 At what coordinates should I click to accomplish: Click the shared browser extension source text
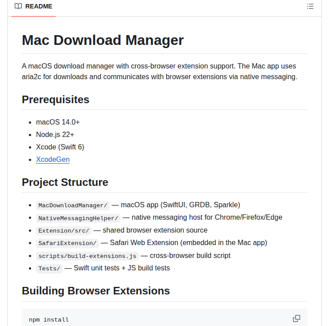[155, 230]
